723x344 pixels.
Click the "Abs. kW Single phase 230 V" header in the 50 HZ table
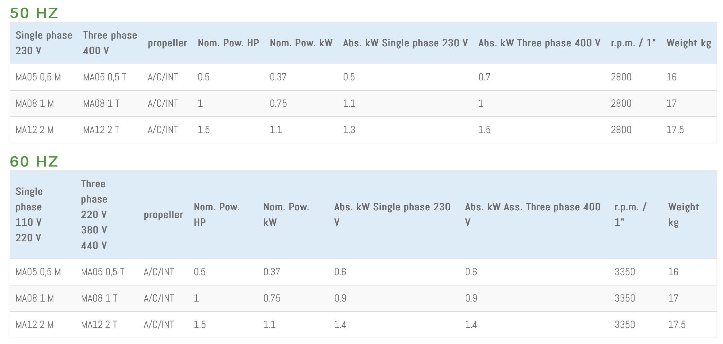(x=405, y=43)
